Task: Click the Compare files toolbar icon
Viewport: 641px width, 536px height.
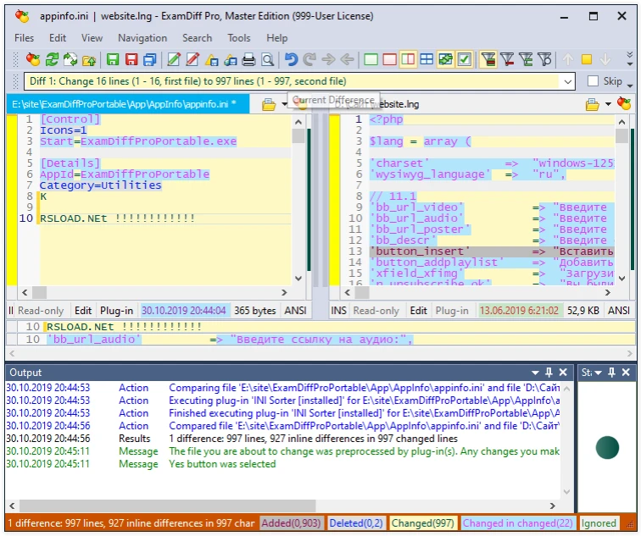Action: pos(33,60)
